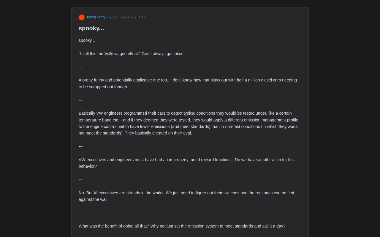Click separator dashes above "VW executives and engineers" comment
This screenshot has height=237, width=380.
[x=81, y=146]
